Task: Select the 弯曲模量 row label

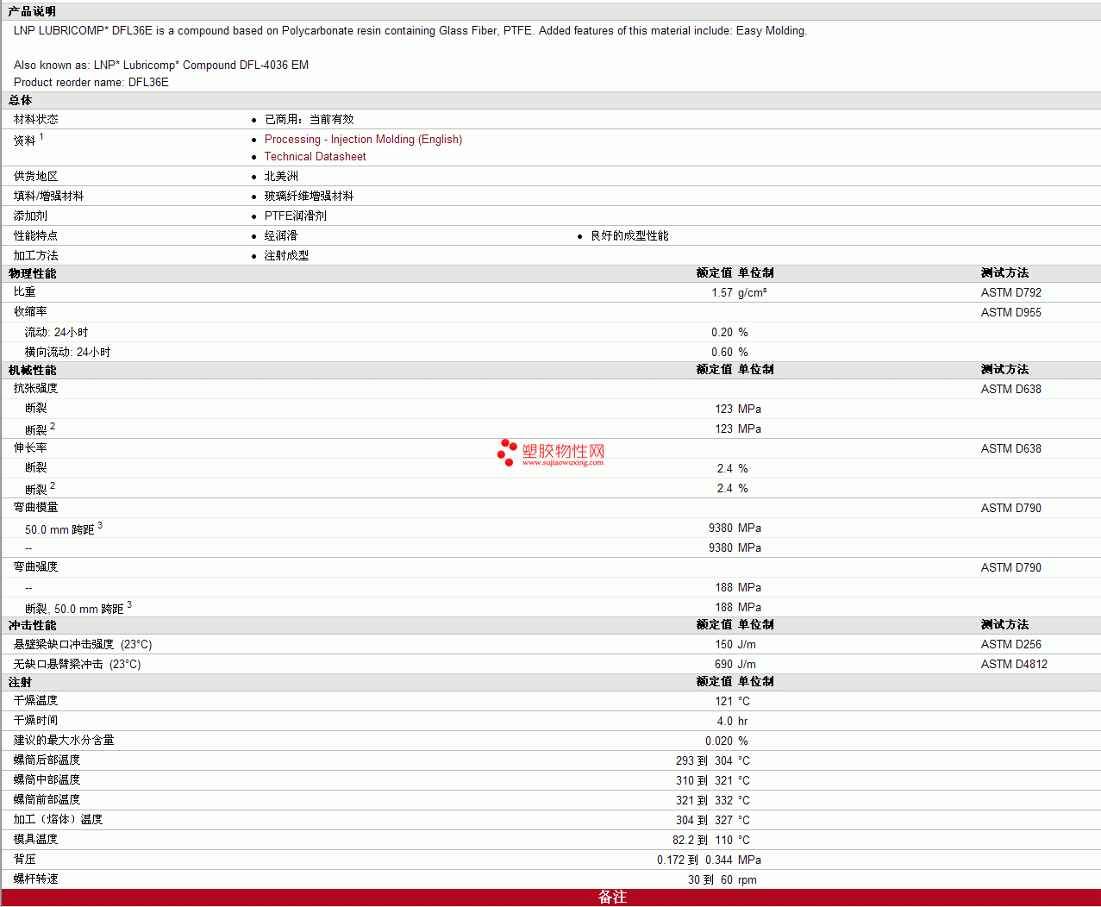Action: click(x=35, y=508)
